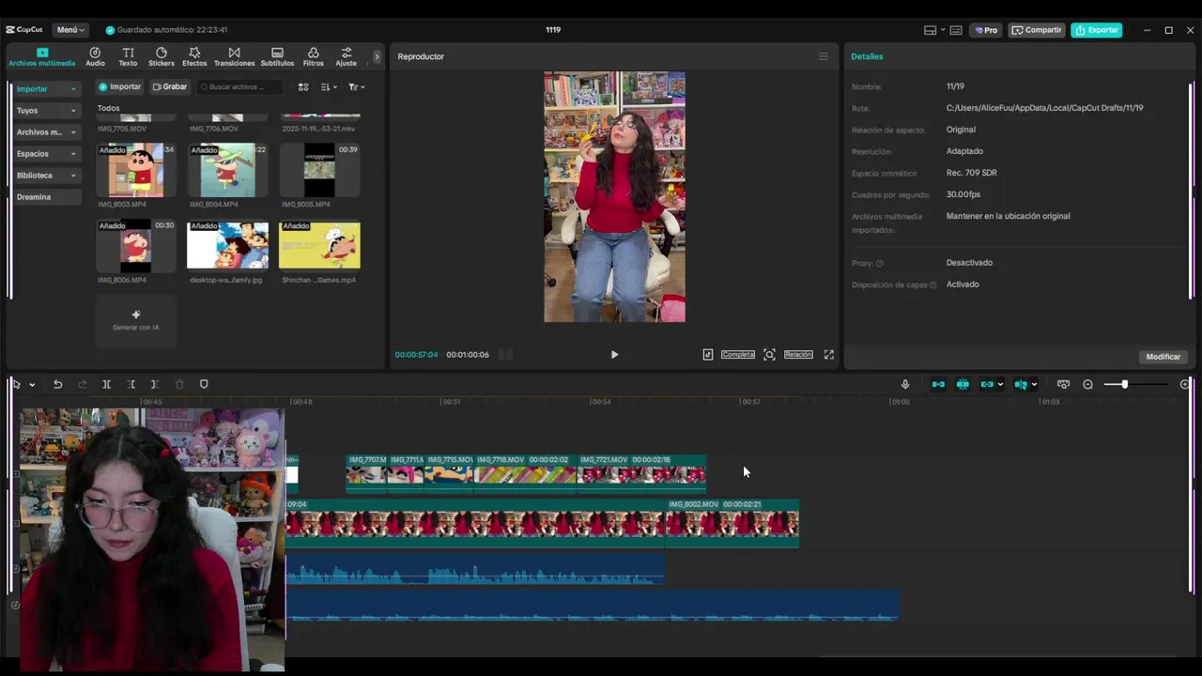Switch media to grid view icon
The image size is (1202, 676).
[x=303, y=87]
